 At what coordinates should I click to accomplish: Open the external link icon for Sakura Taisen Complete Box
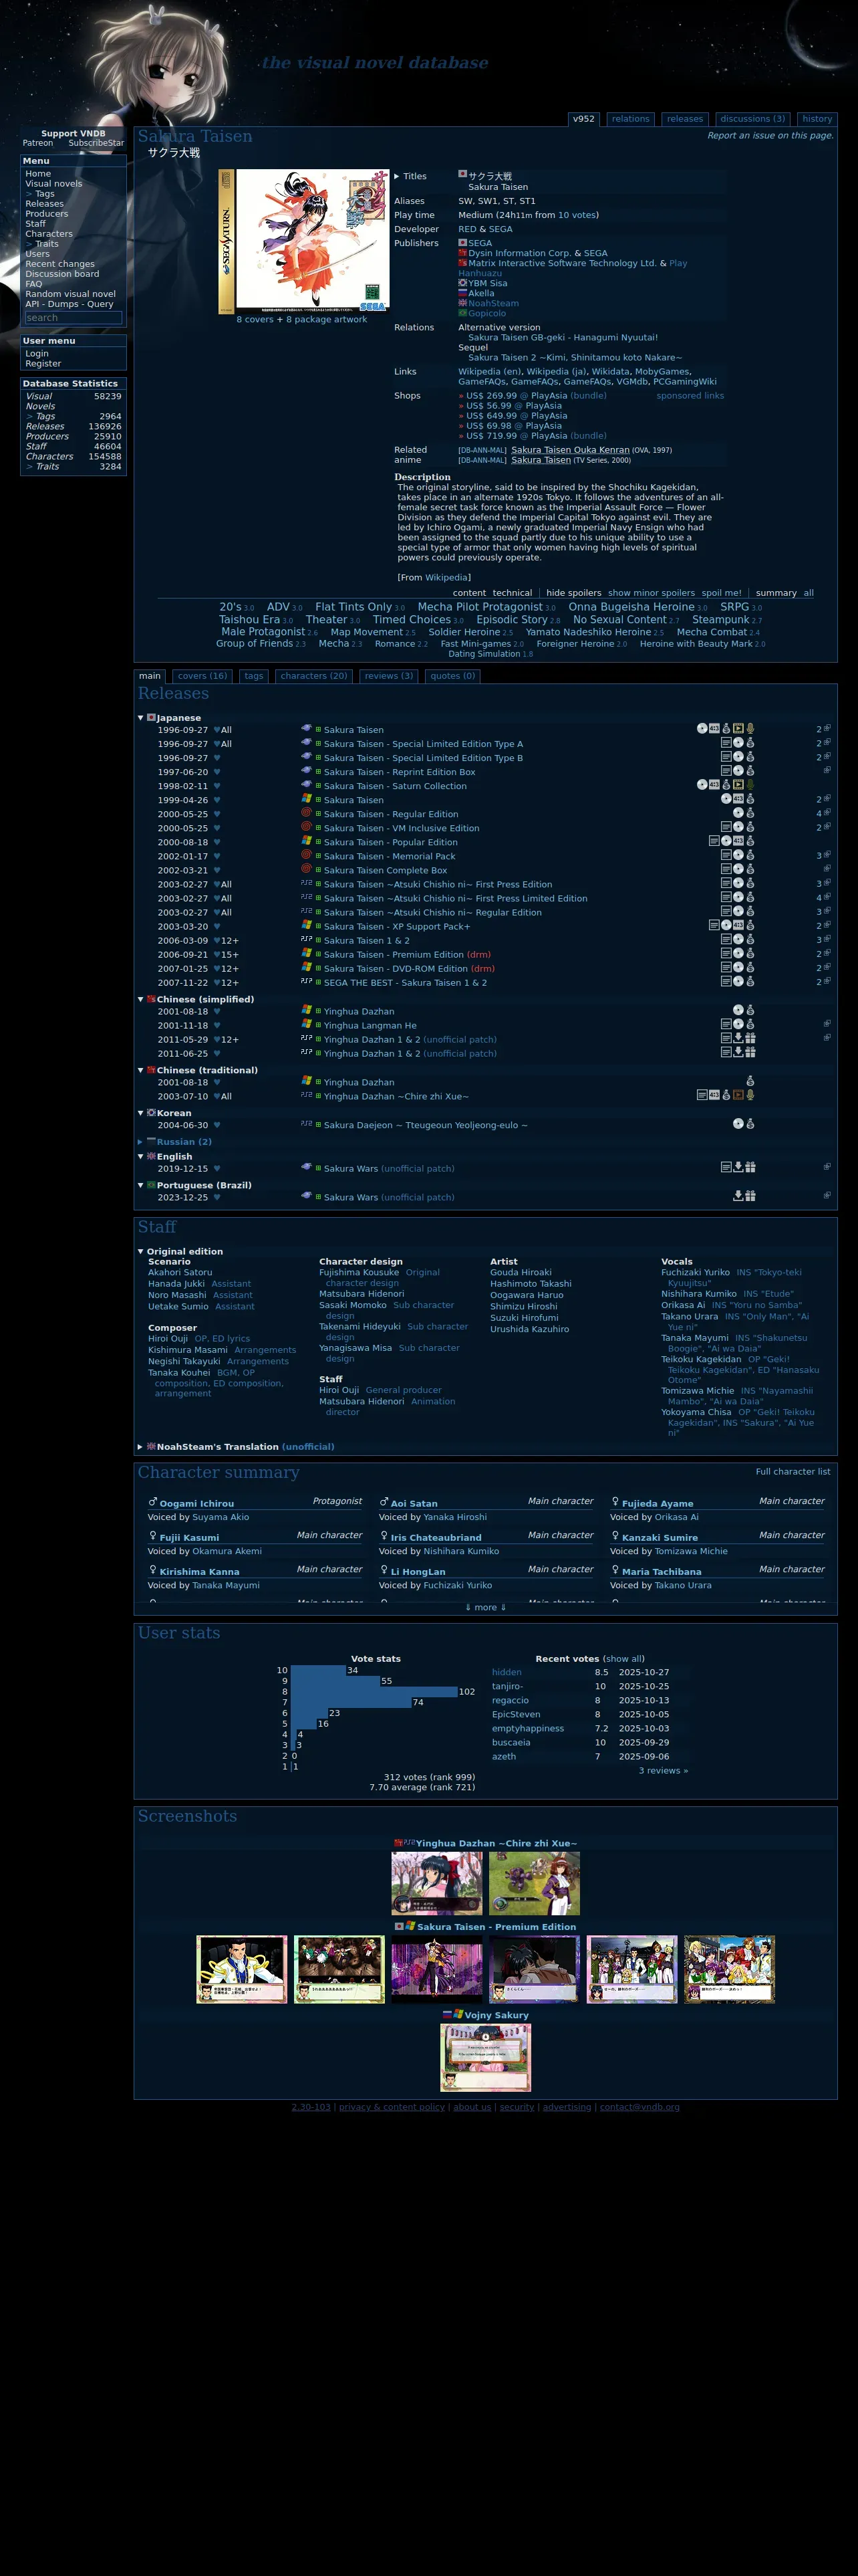[826, 869]
